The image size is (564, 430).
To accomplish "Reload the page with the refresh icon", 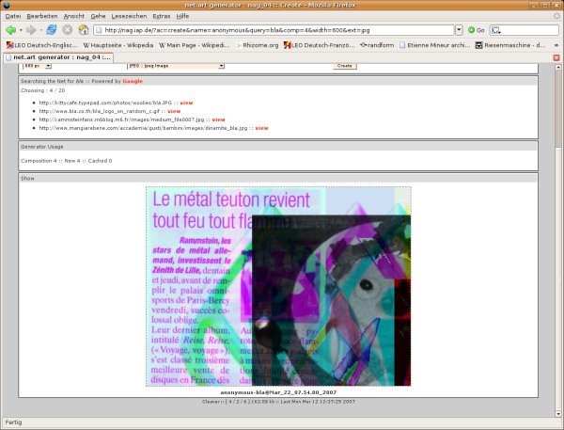I will [52, 30].
